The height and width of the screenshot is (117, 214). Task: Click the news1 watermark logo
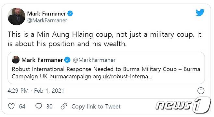183,105
